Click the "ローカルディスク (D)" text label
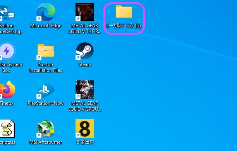Viewport: 237px width, 151px height. (124, 26)
